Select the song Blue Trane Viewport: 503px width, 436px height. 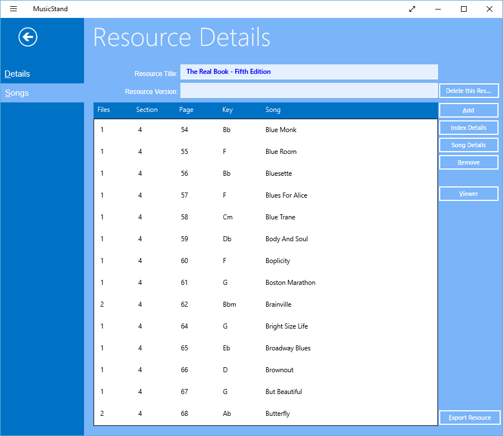tap(266, 217)
